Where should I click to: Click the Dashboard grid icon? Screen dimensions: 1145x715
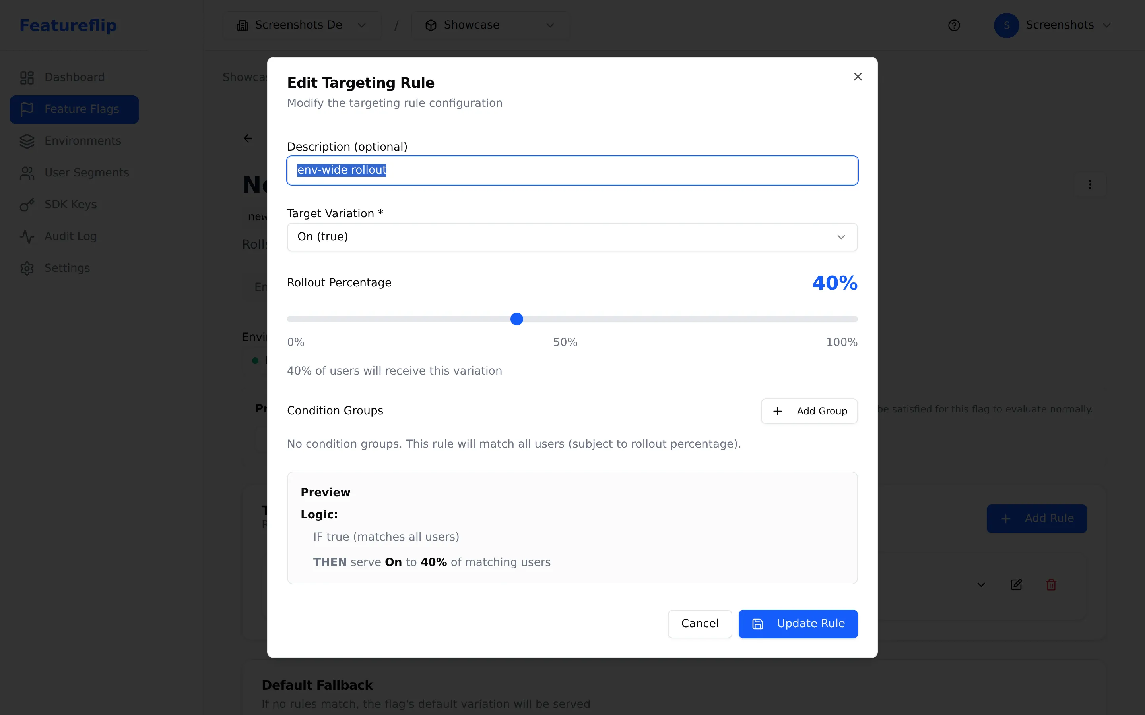(27, 77)
